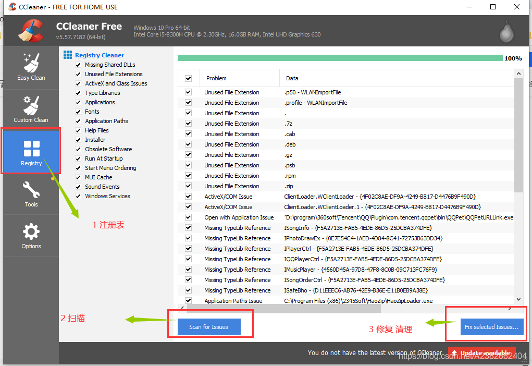
Task: Click the CCleaner title bar icon
Action: tap(12, 7)
